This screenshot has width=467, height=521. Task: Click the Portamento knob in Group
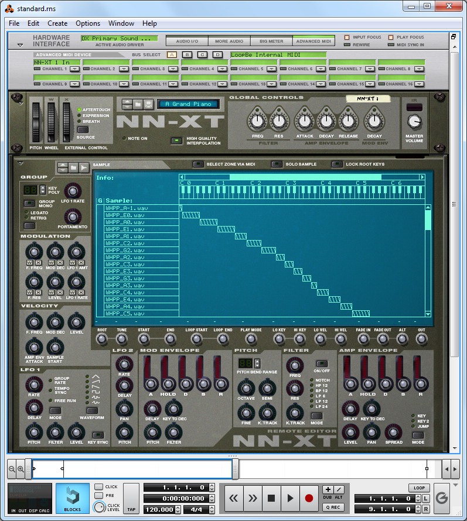click(x=73, y=217)
